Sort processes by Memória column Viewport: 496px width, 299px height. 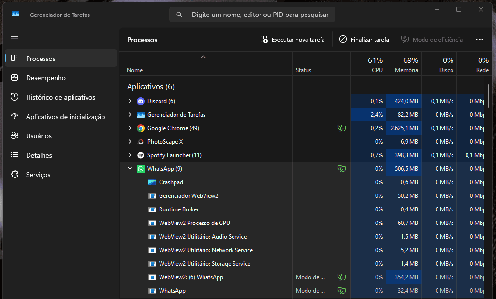coord(404,64)
